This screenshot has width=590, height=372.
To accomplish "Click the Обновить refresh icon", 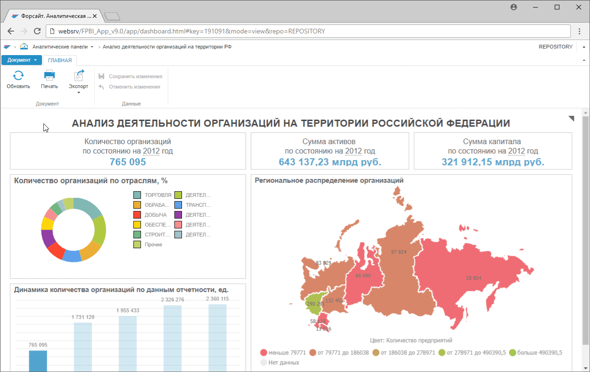I will click(x=18, y=75).
